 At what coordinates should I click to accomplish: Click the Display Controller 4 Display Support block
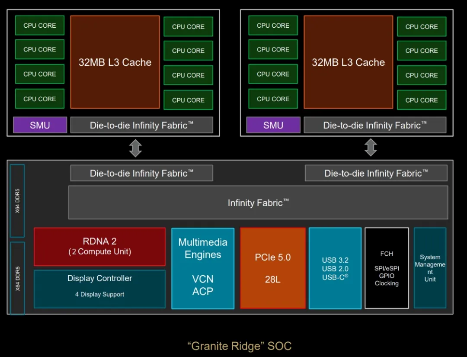pos(100,289)
